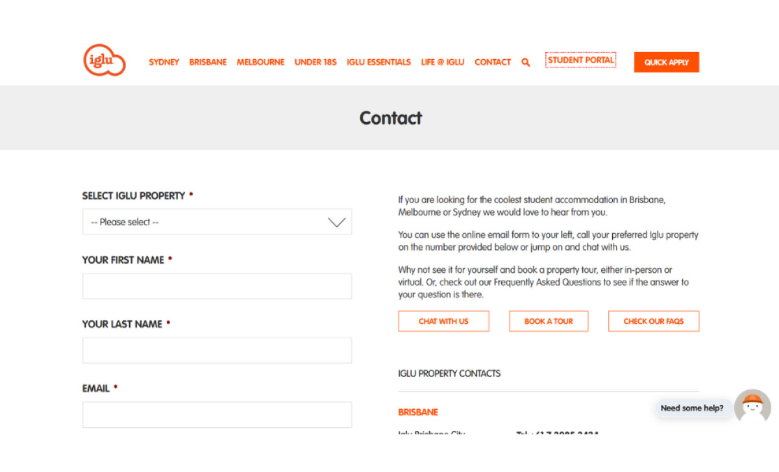The width and height of the screenshot is (779, 472).
Task: Open the Need some help chat bubble
Action: (x=692, y=408)
